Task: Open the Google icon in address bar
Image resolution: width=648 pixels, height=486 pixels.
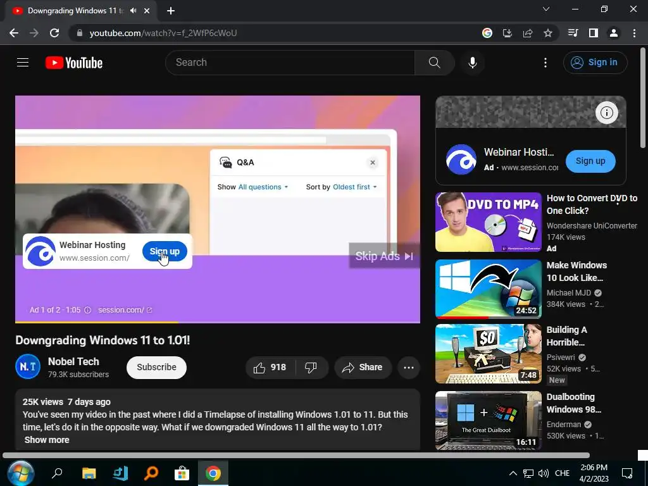Action: (487, 33)
